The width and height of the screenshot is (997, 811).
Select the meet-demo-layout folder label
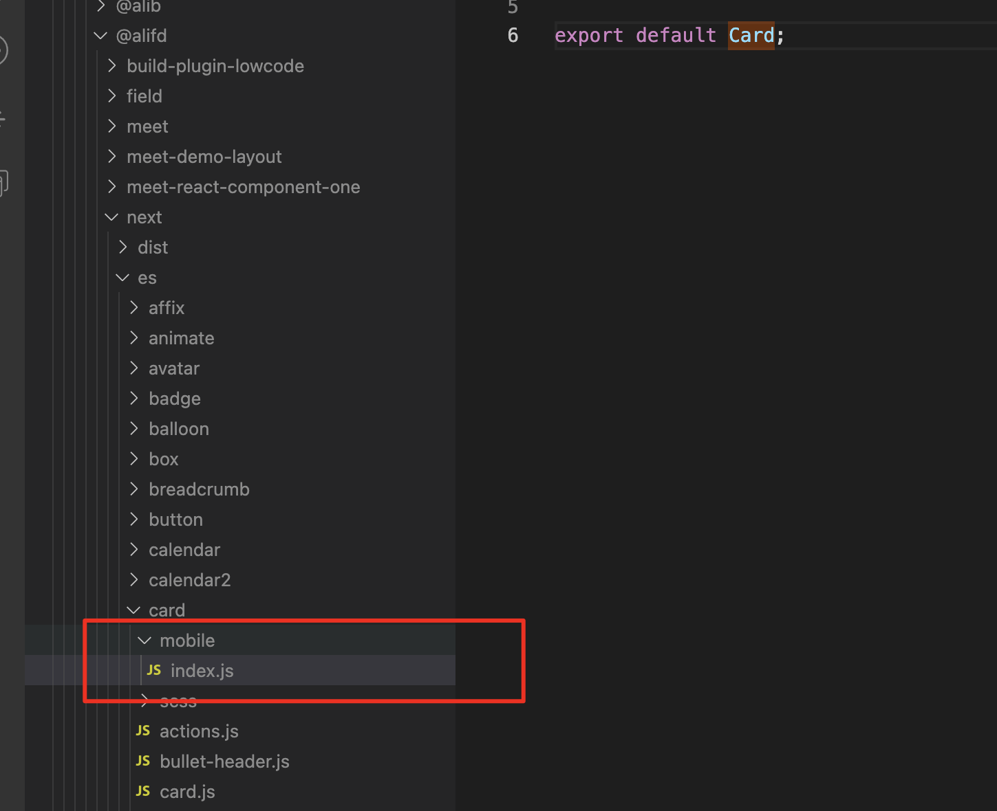204,157
